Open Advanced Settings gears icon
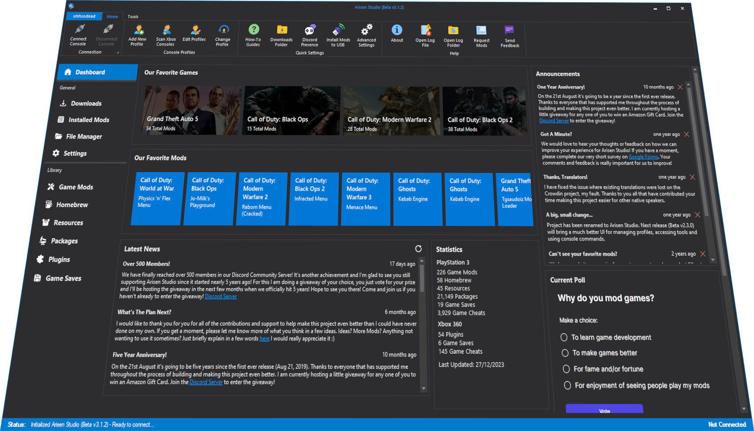The height and width of the screenshot is (431, 754). tap(367, 31)
